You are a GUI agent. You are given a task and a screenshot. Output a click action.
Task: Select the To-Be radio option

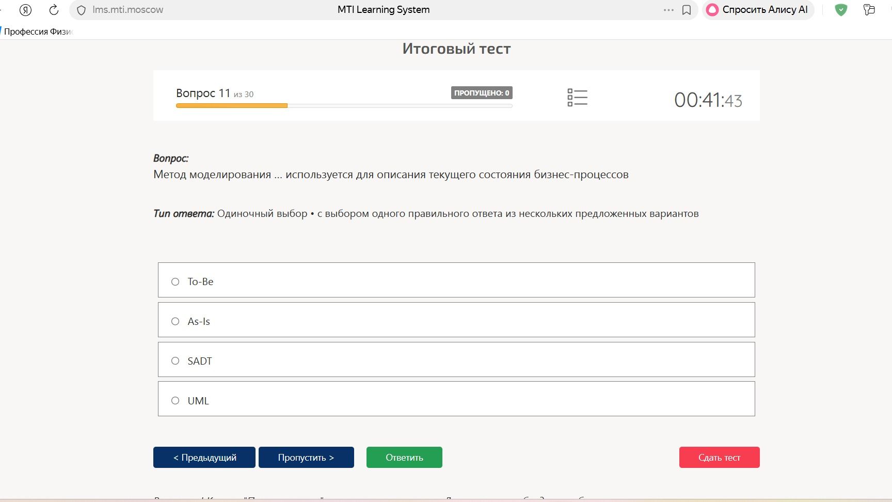coord(176,281)
